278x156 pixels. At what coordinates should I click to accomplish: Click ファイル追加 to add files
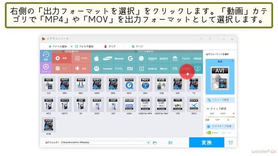(58, 46)
